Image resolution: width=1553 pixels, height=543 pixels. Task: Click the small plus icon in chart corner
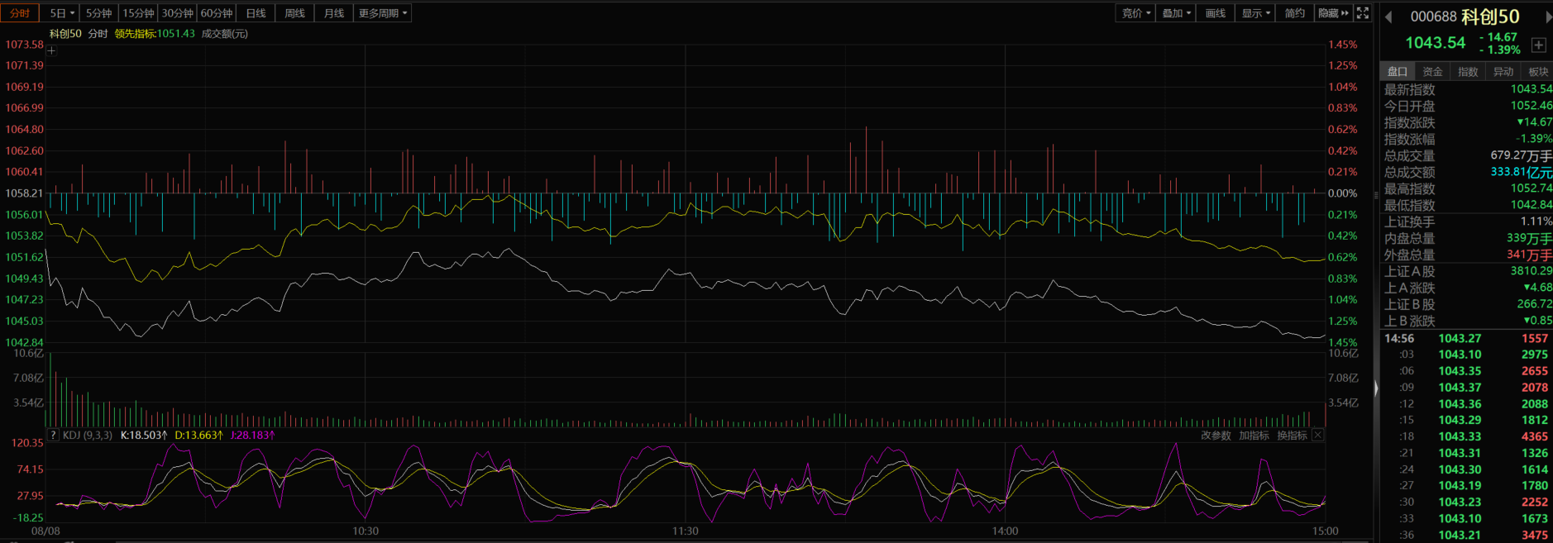click(x=51, y=50)
